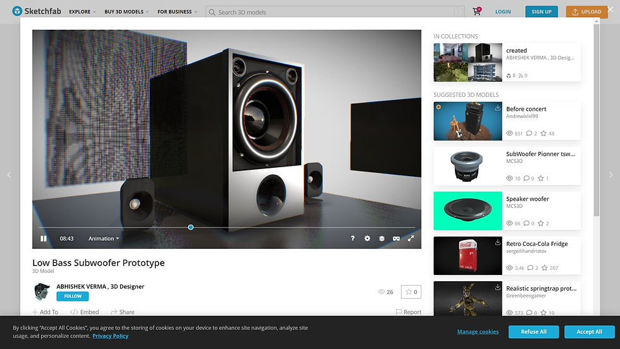Focus the Search 3D models field
This screenshot has height=349, width=620.
pos(335,12)
